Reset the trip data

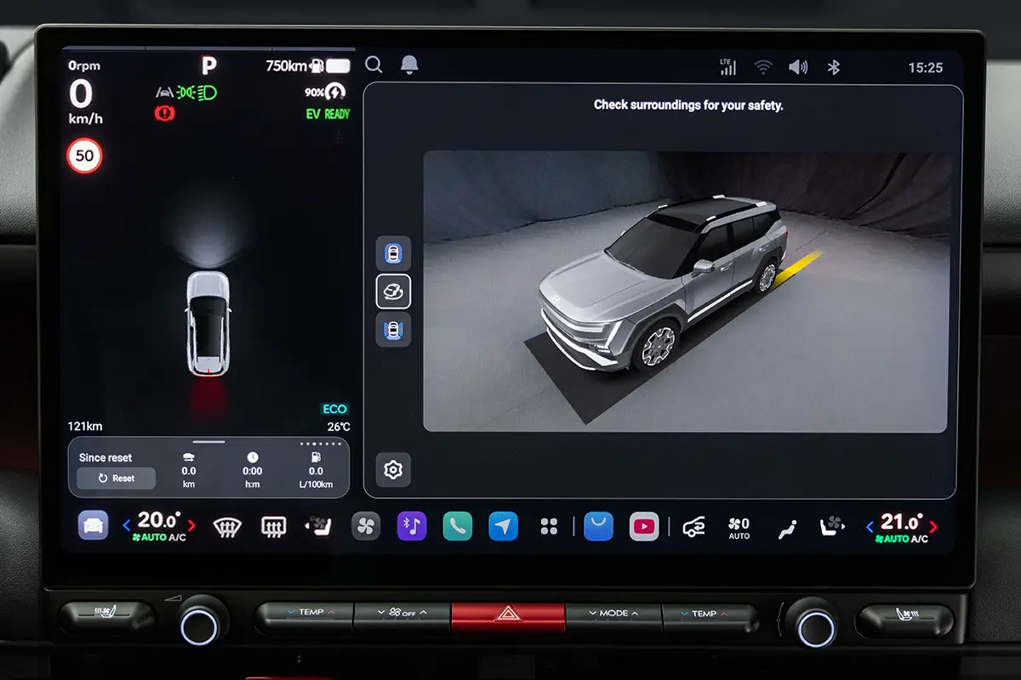tap(117, 479)
